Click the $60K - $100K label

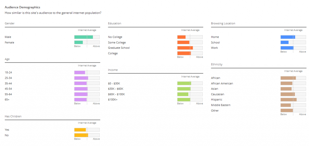[x=116, y=94]
